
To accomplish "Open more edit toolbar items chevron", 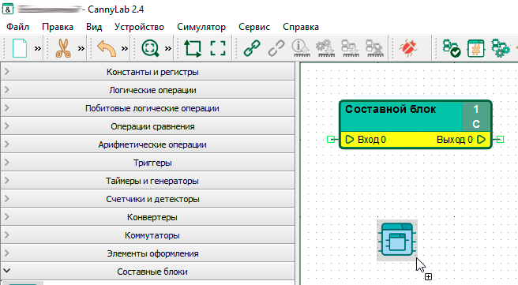I will pyautogui.click(x=81, y=48).
